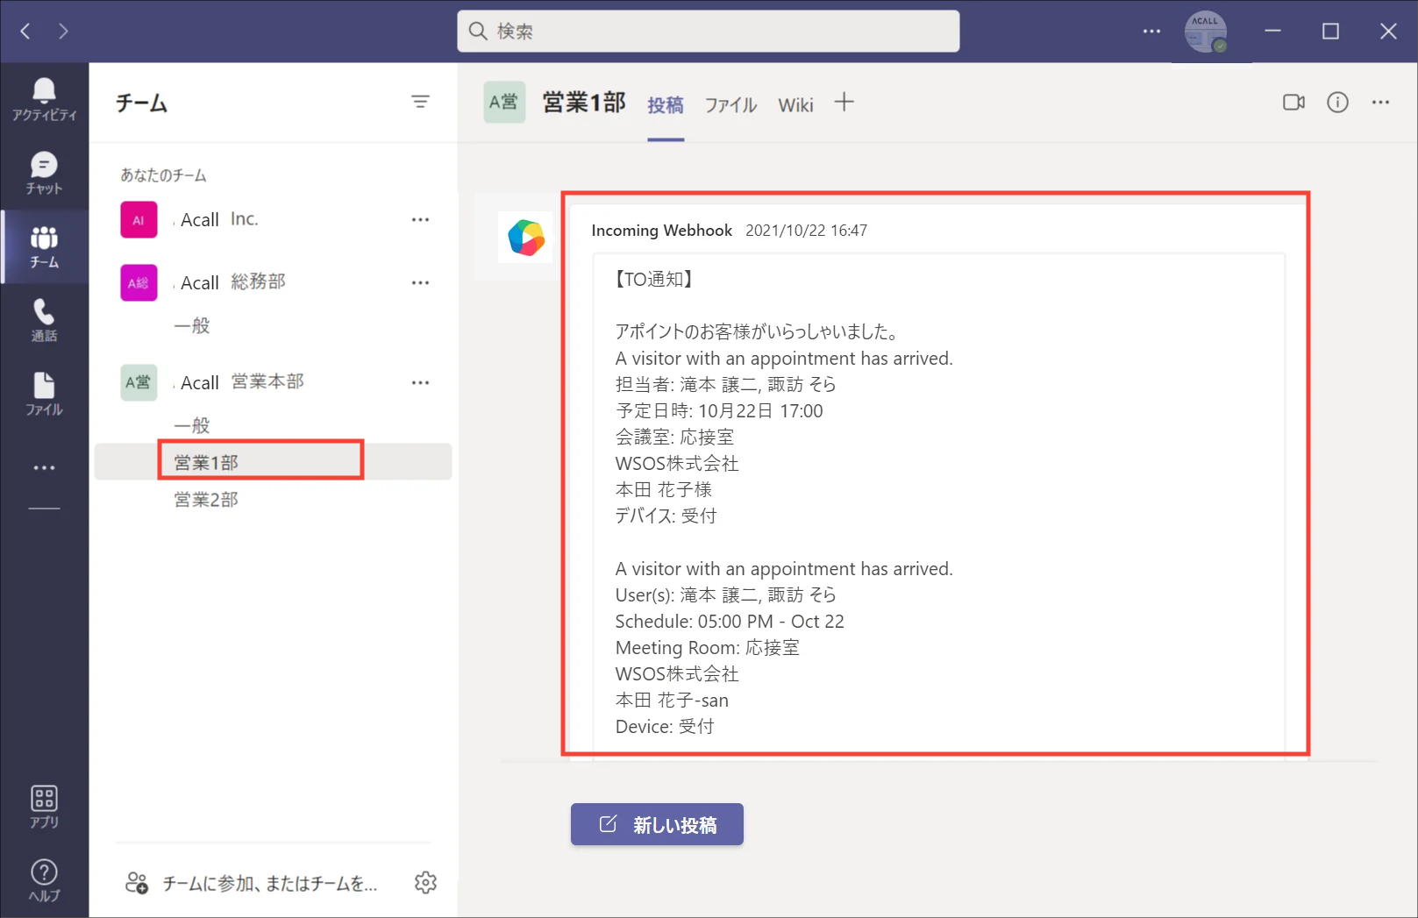Click the text WSOS株式会社 above 本田 花子様
Screen dimensions: 1418x918
pos(677,463)
